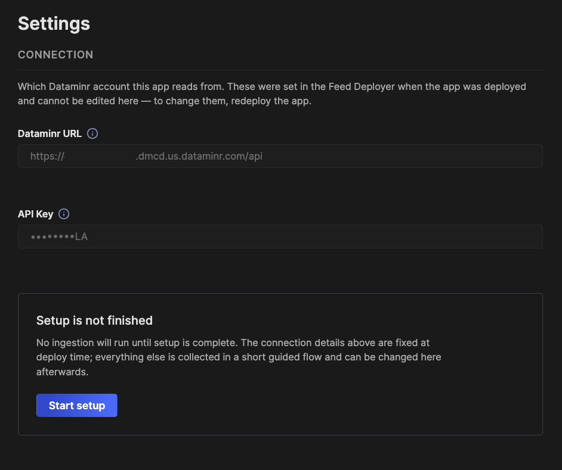Click the Dataminr URL input field
This screenshot has width=562, height=470.
280,156
